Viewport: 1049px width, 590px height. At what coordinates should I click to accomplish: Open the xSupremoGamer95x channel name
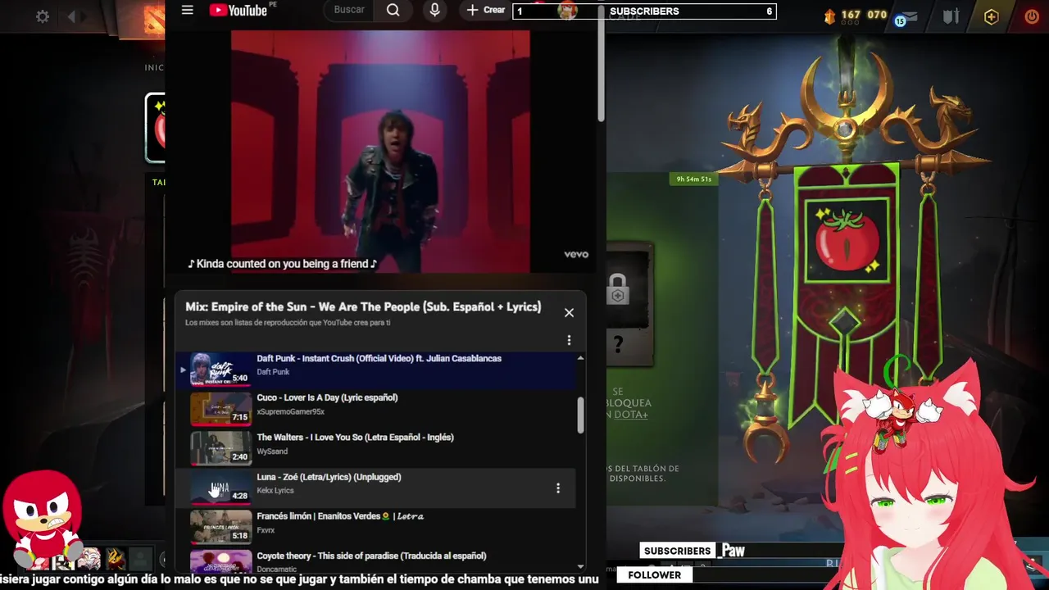(x=290, y=412)
